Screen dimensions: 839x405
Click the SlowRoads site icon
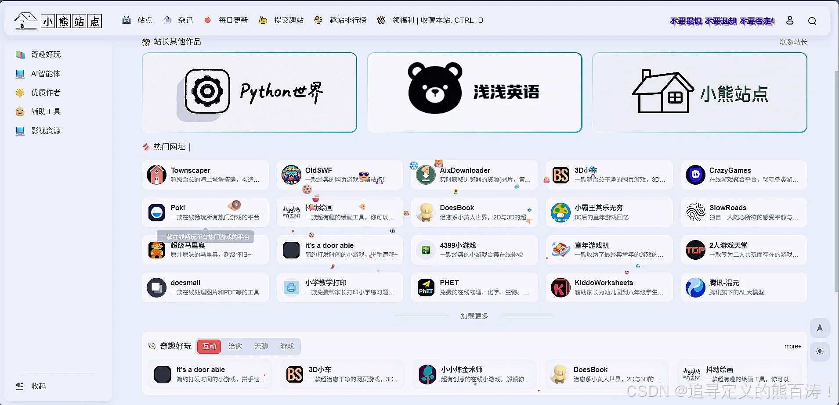(695, 212)
